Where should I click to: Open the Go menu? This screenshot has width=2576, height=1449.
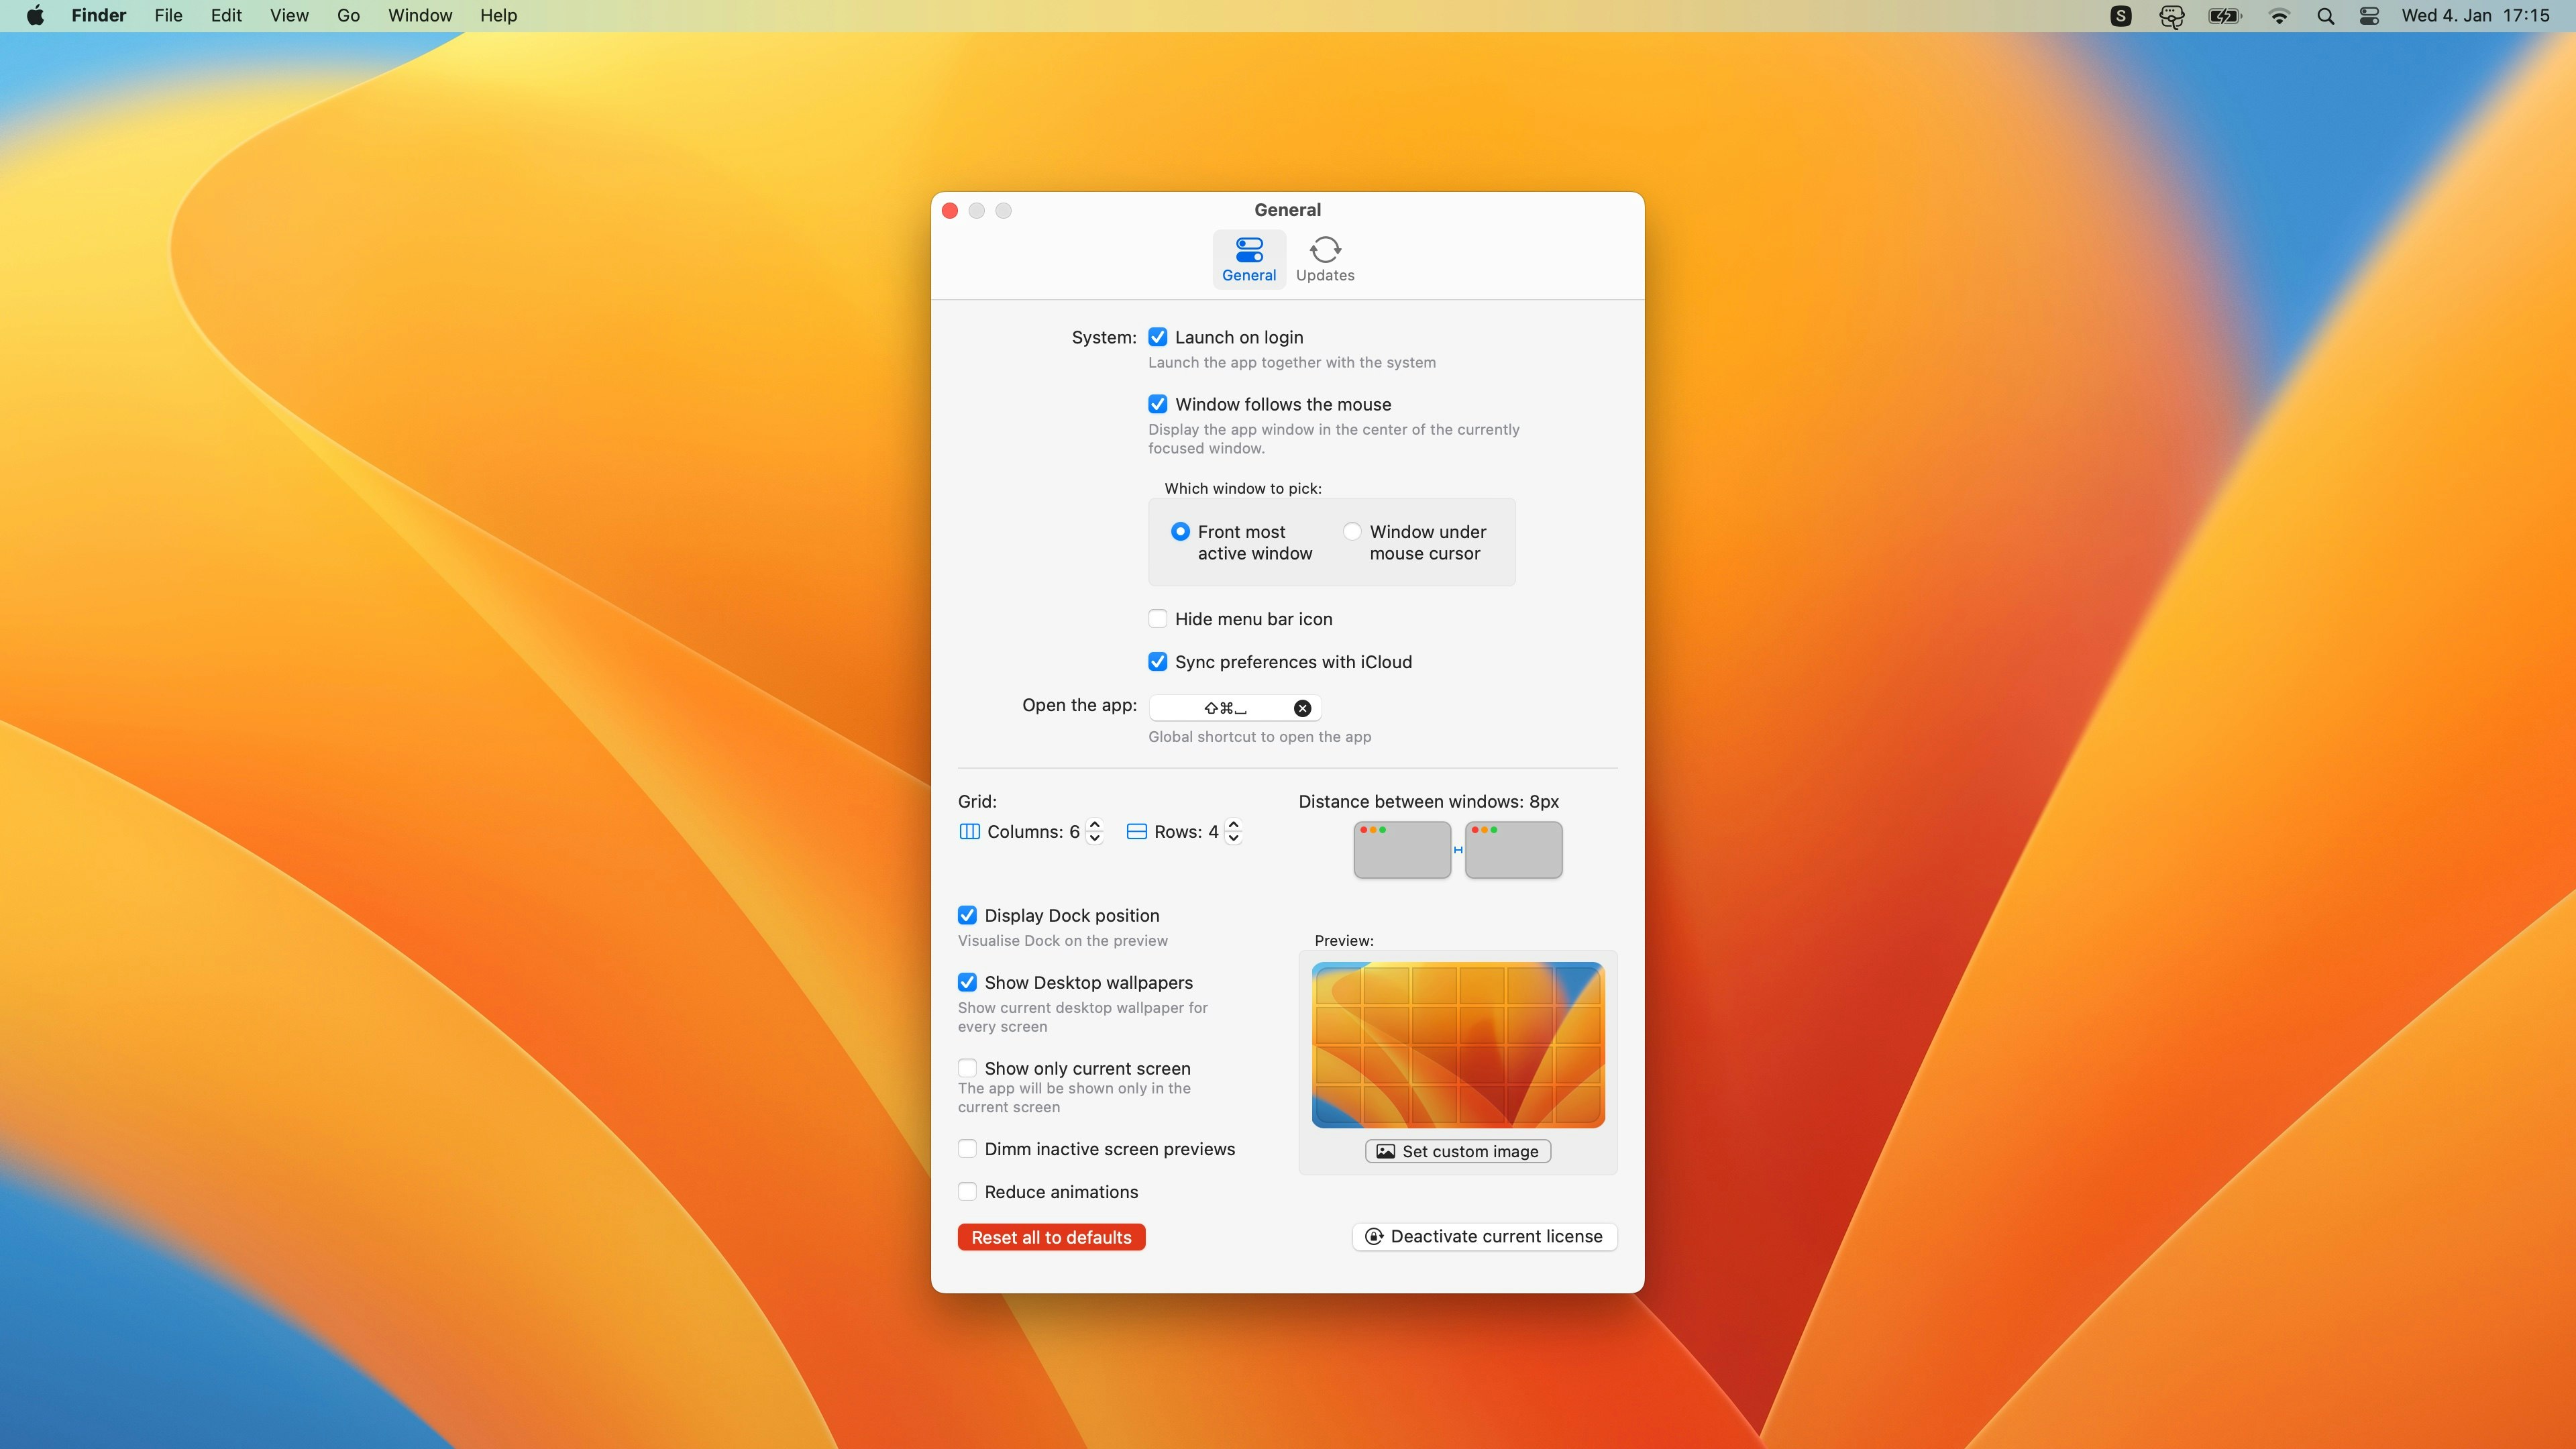[348, 16]
